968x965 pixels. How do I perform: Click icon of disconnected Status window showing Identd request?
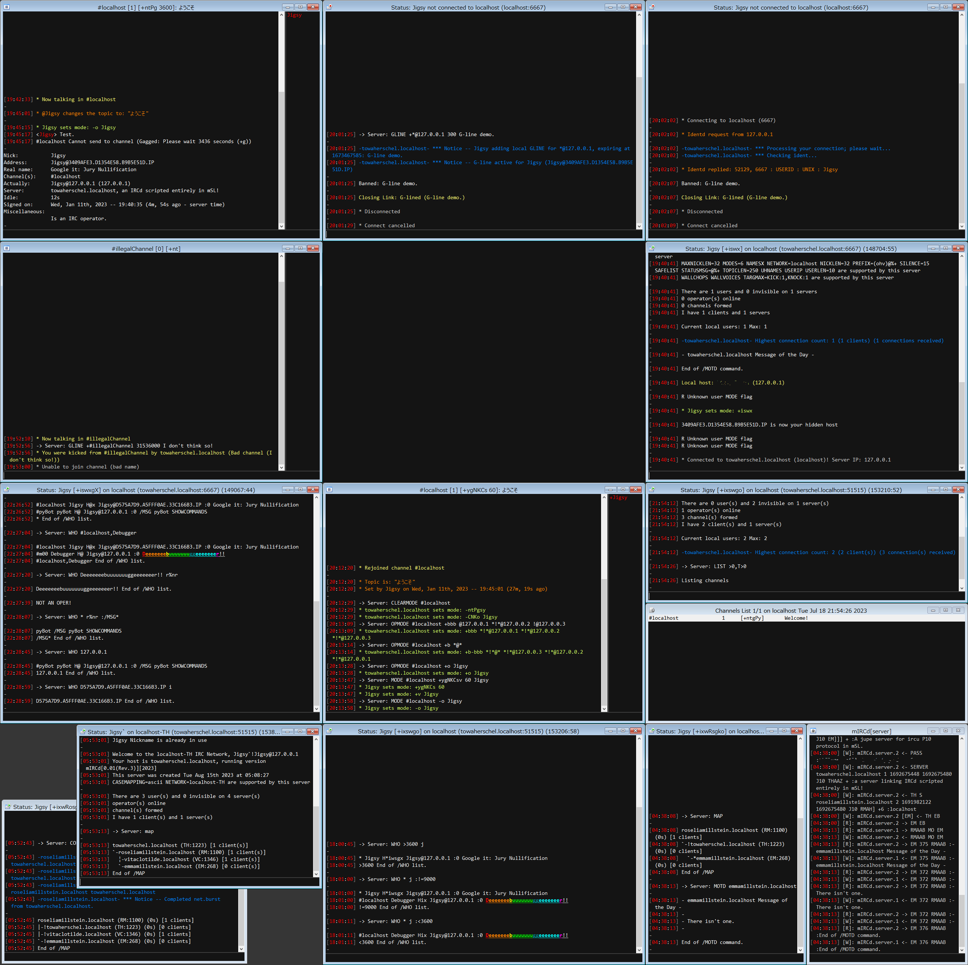point(652,7)
